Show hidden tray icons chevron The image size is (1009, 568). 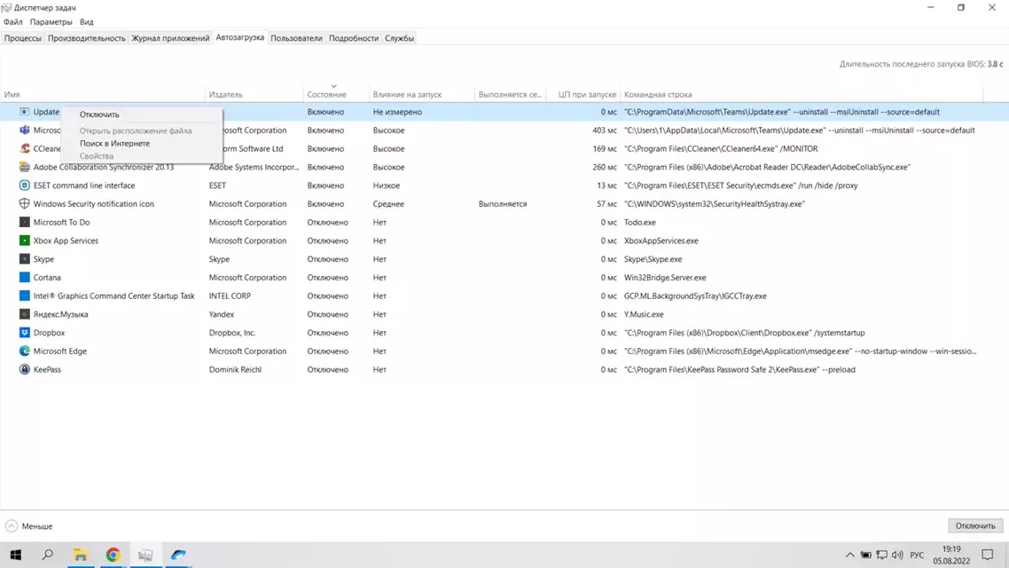point(850,555)
